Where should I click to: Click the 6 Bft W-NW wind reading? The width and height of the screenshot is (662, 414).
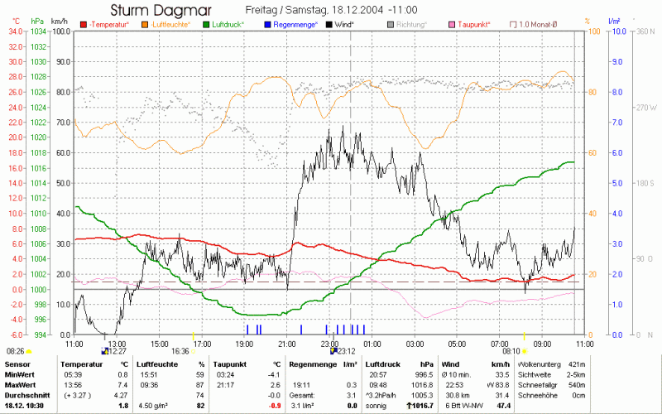point(465,406)
